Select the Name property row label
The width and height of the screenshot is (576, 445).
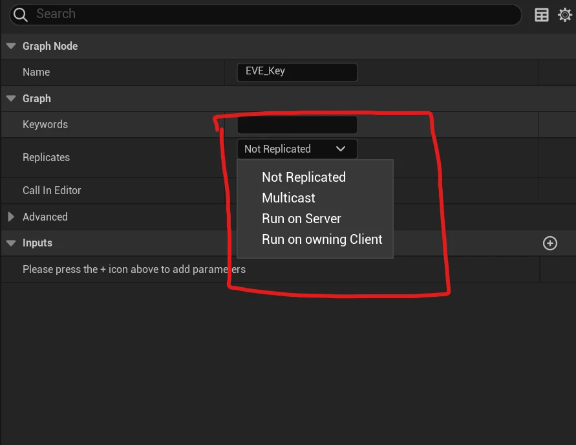pyautogui.click(x=36, y=72)
